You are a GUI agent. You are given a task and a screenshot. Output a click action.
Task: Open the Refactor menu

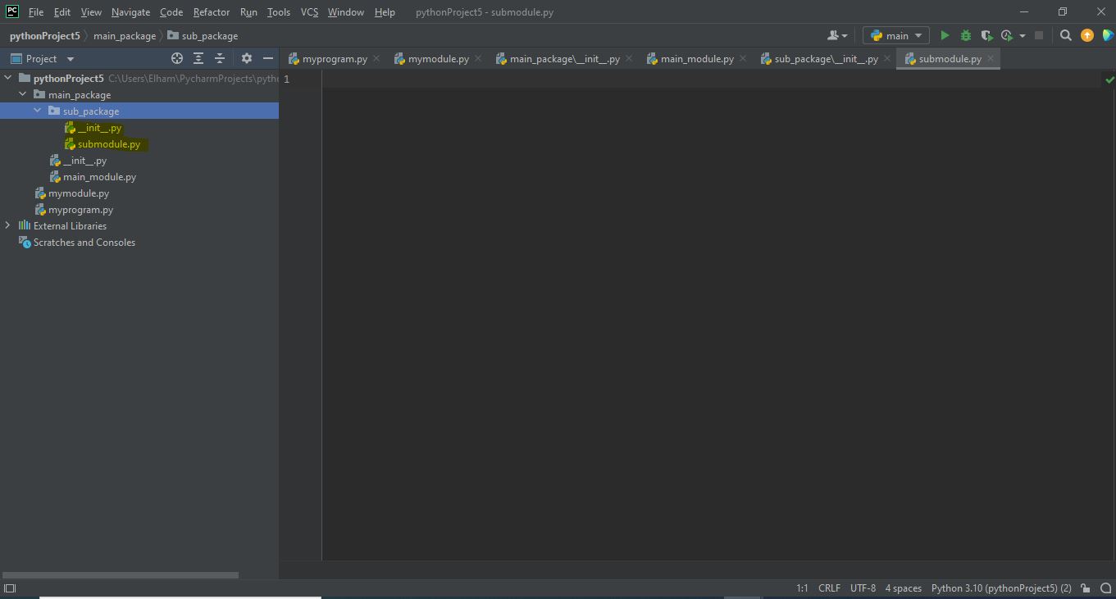pos(211,12)
